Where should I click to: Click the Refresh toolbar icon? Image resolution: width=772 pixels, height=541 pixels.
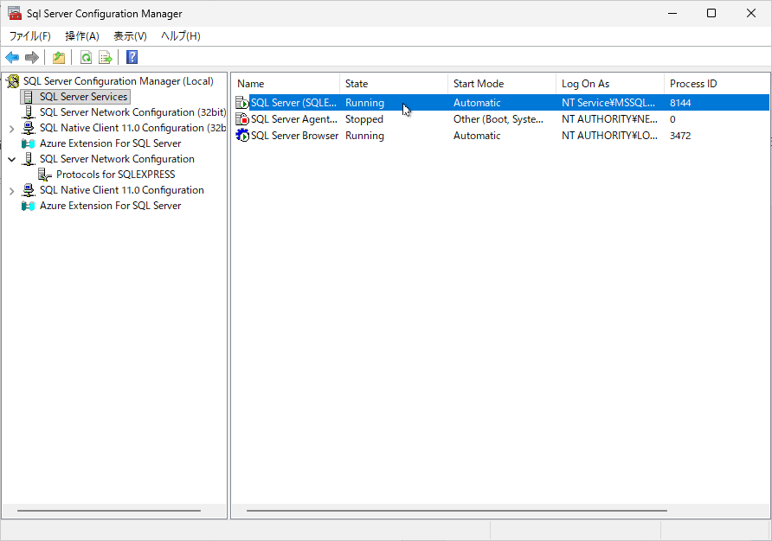(x=86, y=58)
